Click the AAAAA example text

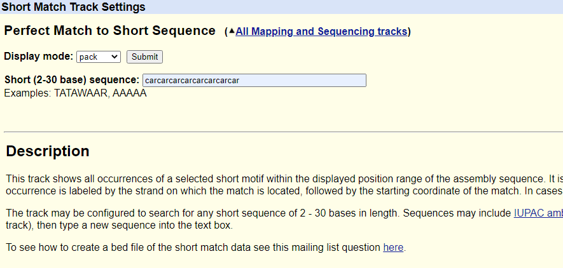point(130,93)
